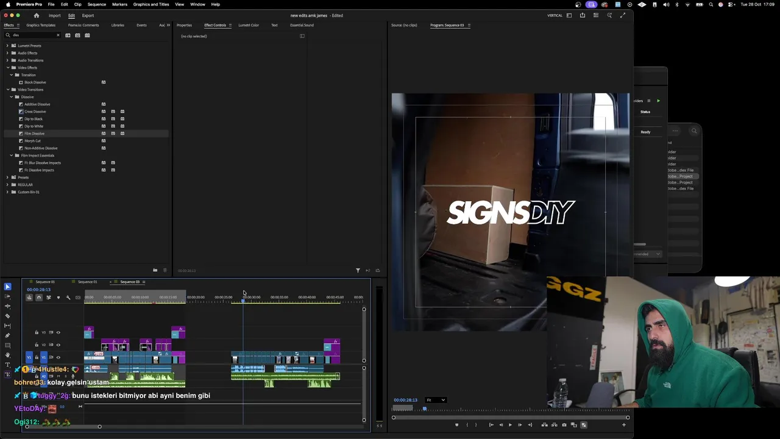Toggle V1 track output eye

point(58,357)
